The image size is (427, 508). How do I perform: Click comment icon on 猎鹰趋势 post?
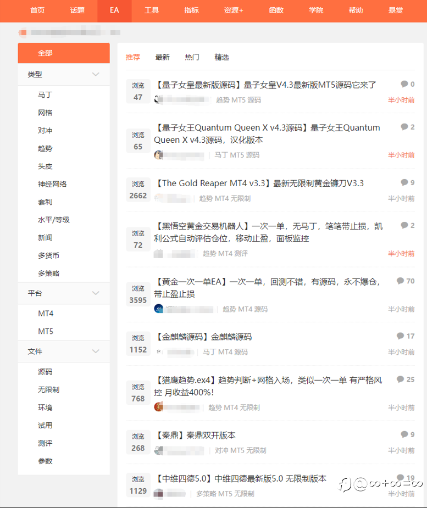click(400, 379)
